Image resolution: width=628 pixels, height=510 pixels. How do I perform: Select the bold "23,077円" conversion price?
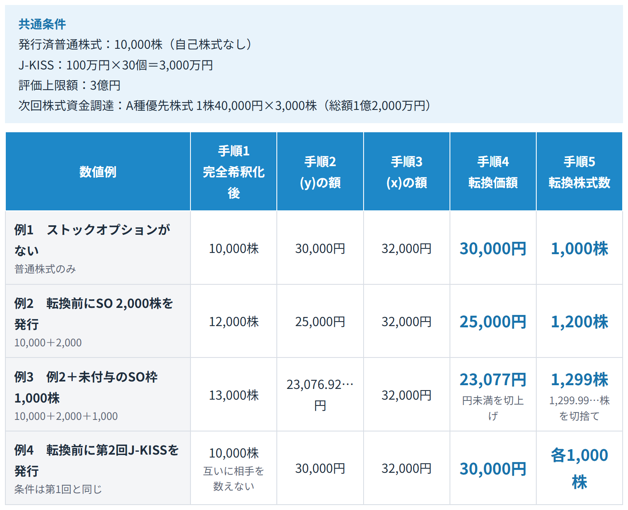pyautogui.click(x=493, y=379)
